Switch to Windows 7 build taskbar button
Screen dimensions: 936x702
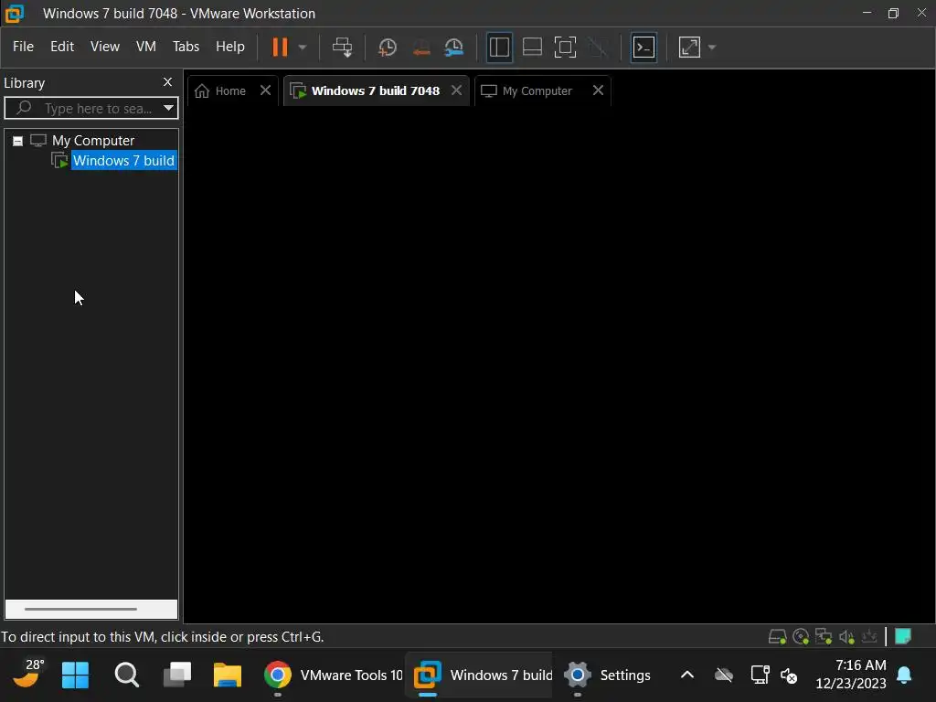tap(479, 675)
